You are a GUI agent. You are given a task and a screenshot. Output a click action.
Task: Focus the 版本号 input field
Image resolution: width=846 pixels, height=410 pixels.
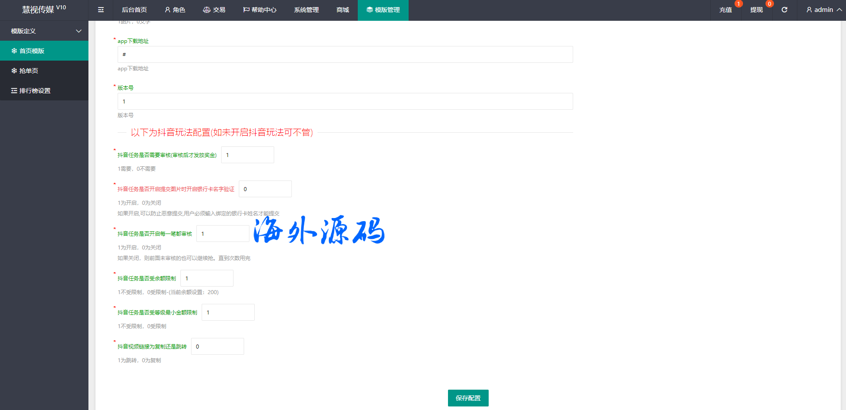[345, 101]
